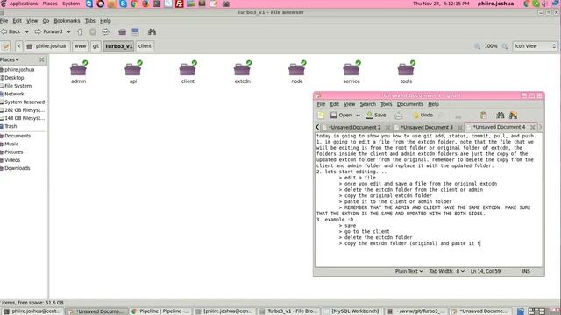Viewport: 561px width, 315px height.
Task: Click the Paste icon in gedit toolbar
Action: (x=483, y=115)
